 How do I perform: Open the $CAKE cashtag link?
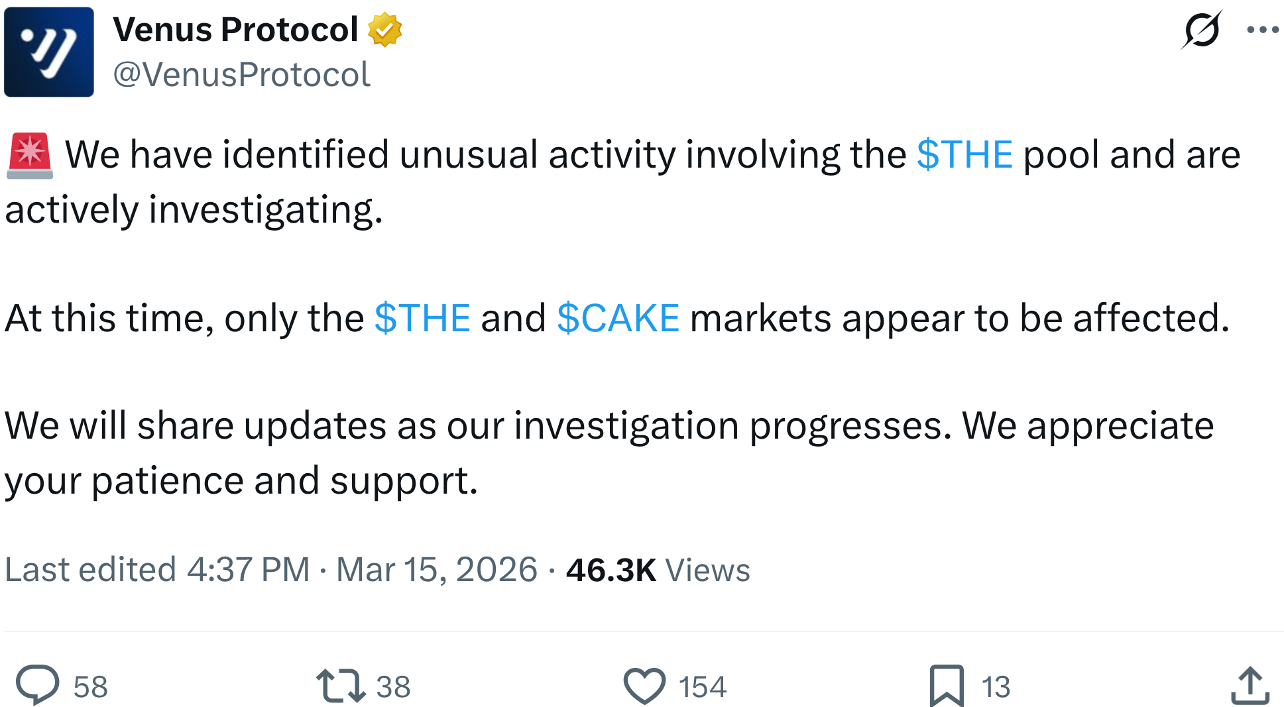point(618,318)
